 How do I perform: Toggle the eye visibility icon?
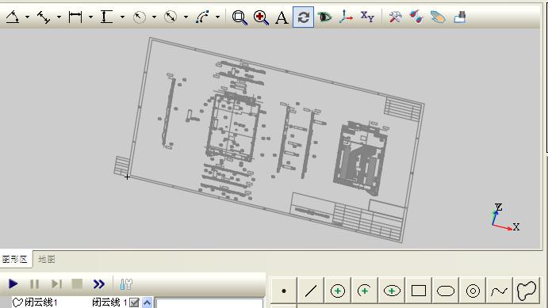[x=324, y=17]
